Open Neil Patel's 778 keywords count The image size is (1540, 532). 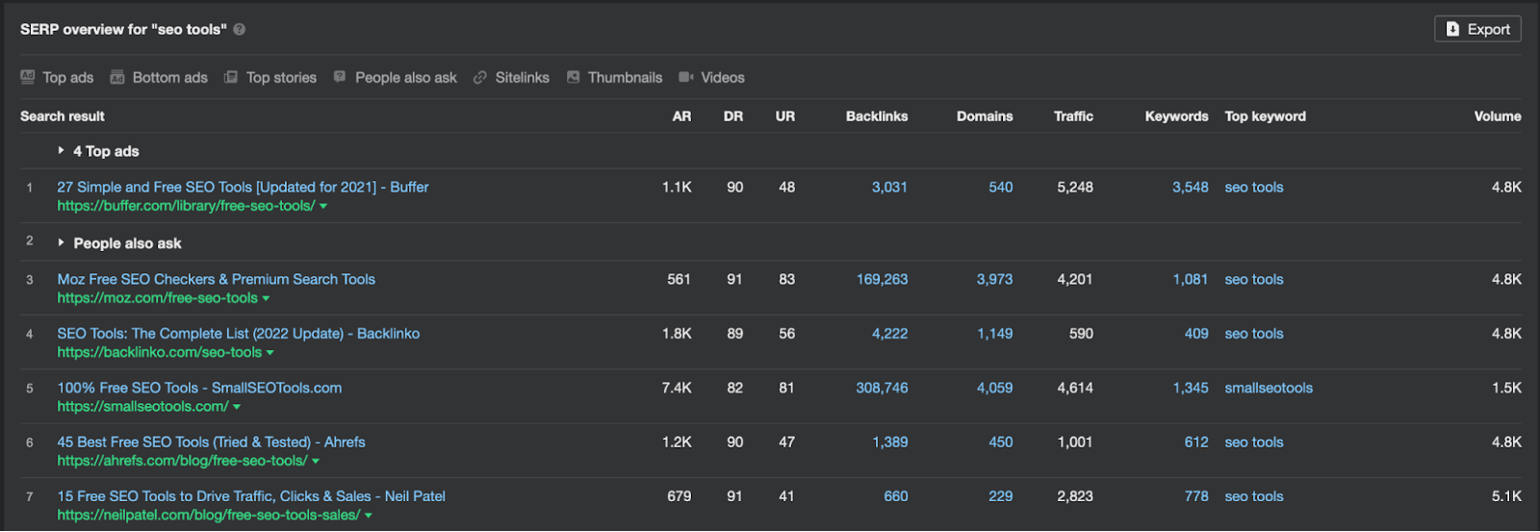pos(1195,496)
